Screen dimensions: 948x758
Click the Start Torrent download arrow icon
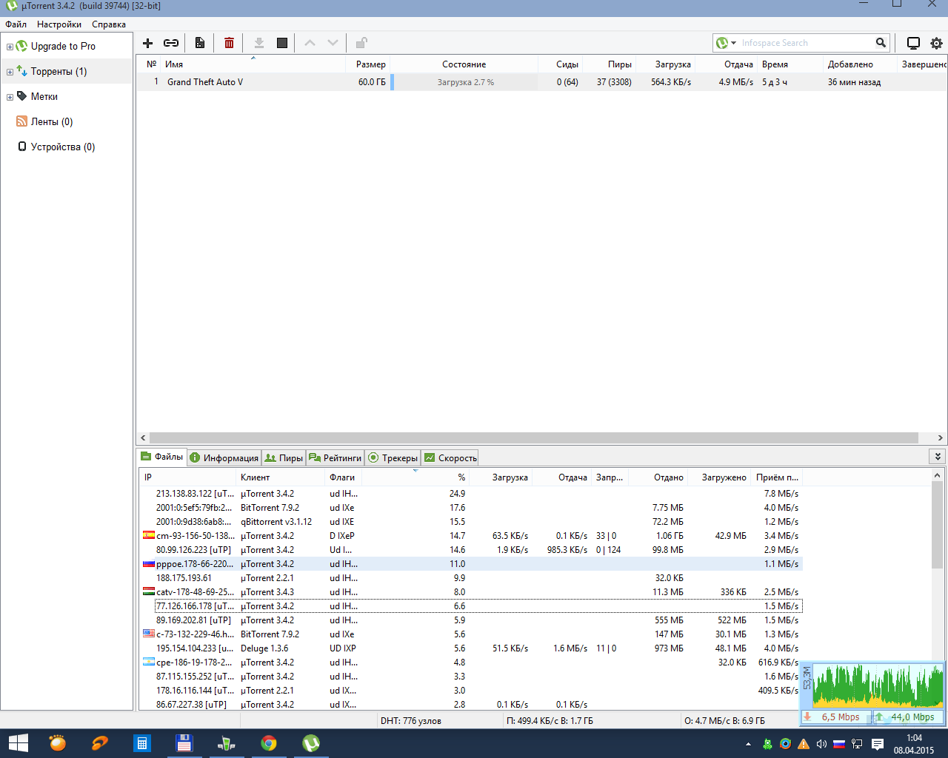click(x=259, y=43)
